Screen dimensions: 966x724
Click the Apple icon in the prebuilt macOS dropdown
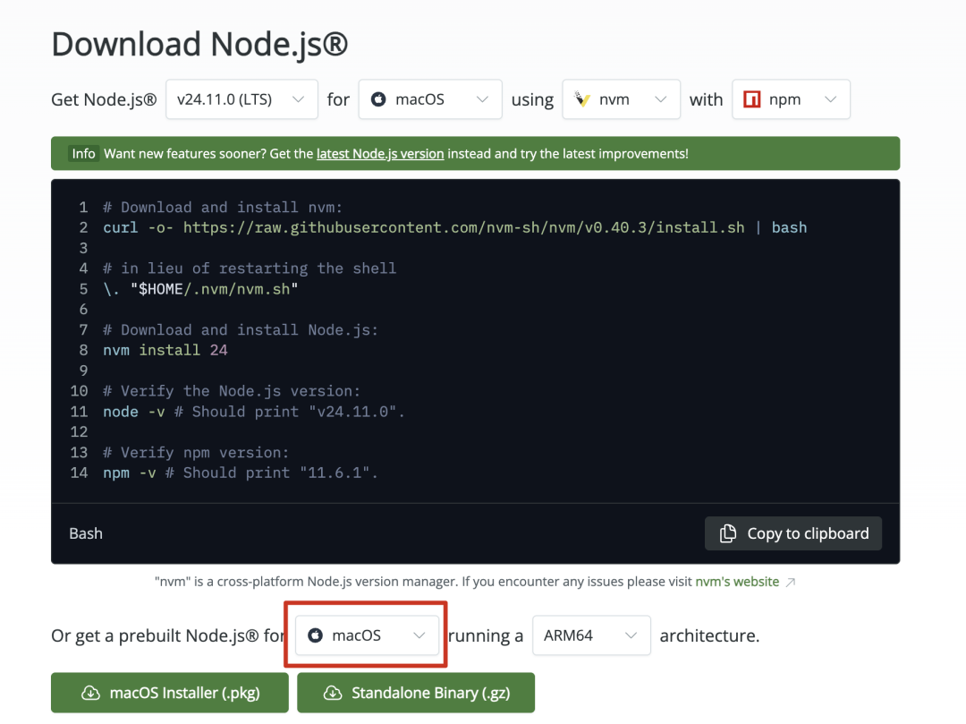315,635
